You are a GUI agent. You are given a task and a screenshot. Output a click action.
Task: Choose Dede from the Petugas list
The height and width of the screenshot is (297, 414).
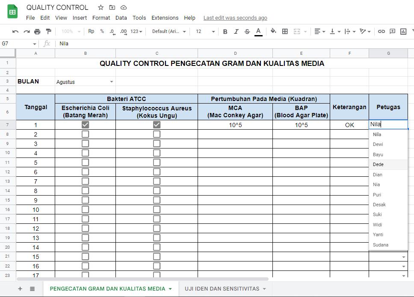388,164
